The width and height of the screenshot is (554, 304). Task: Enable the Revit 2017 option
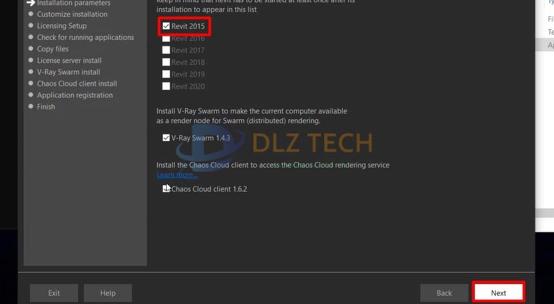click(x=166, y=50)
